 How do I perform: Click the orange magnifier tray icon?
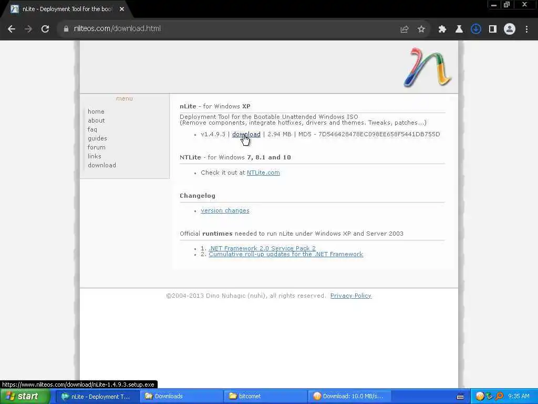[x=499, y=397]
